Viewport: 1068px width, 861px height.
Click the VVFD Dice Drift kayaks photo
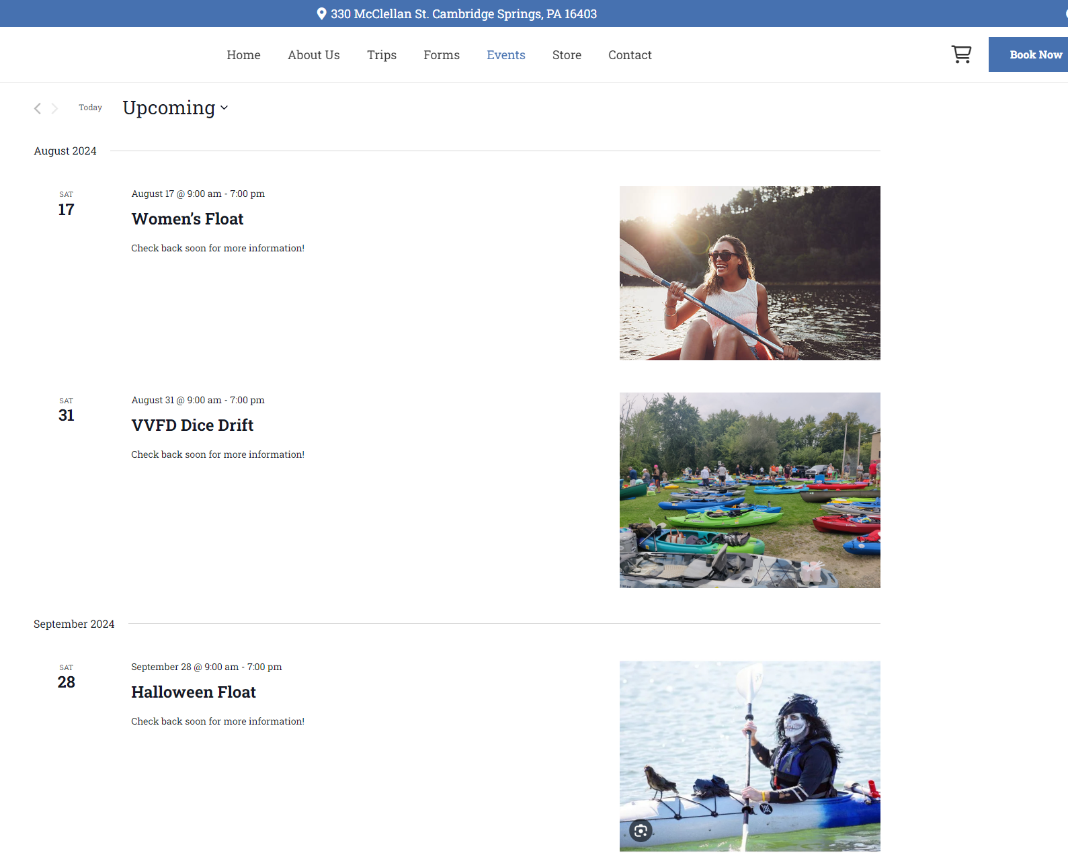[x=749, y=490]
